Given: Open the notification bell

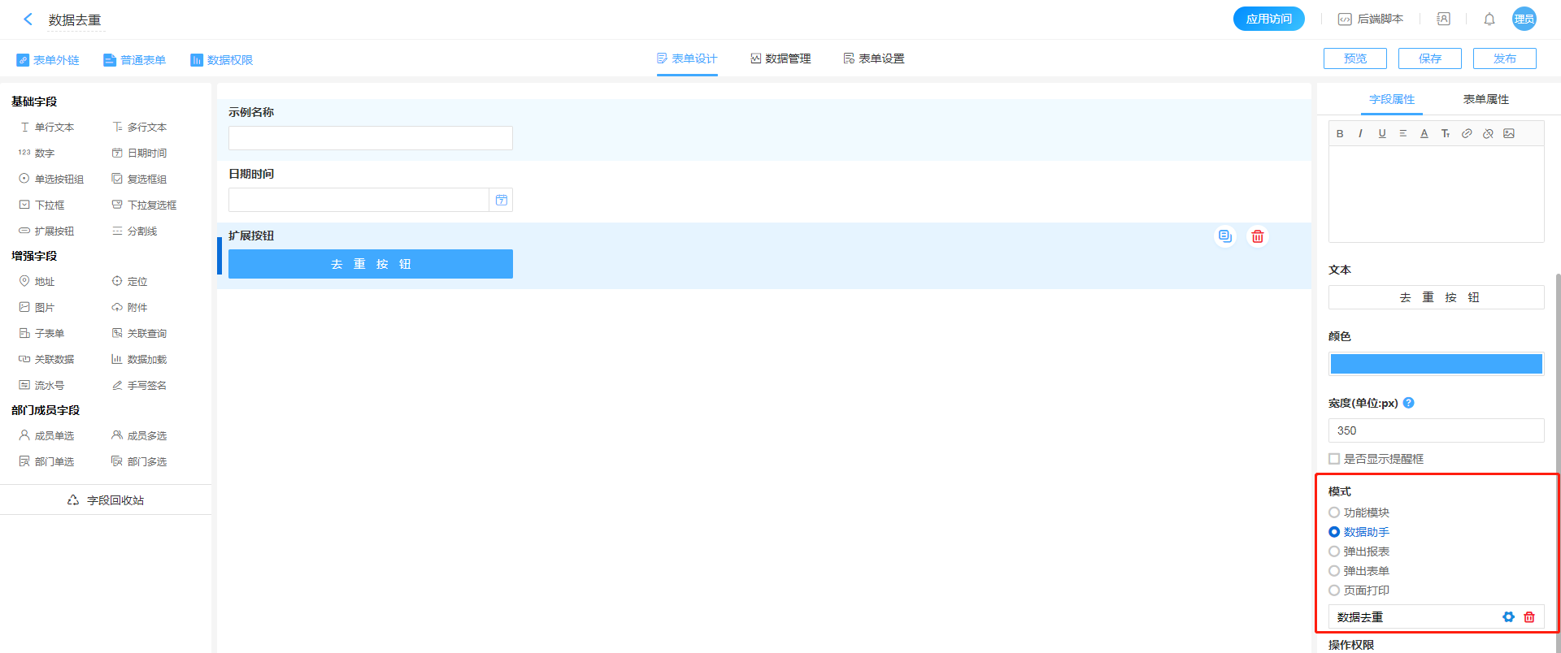Looking at the screenshot, I should pos(1489,19).
